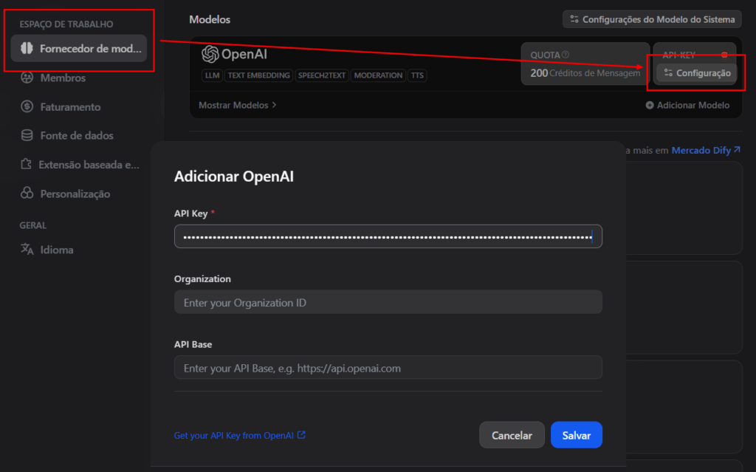Screen dimensions: 756x472
Task: Click the 200 Créditos de Mensagem text
Action: (585, 73)
